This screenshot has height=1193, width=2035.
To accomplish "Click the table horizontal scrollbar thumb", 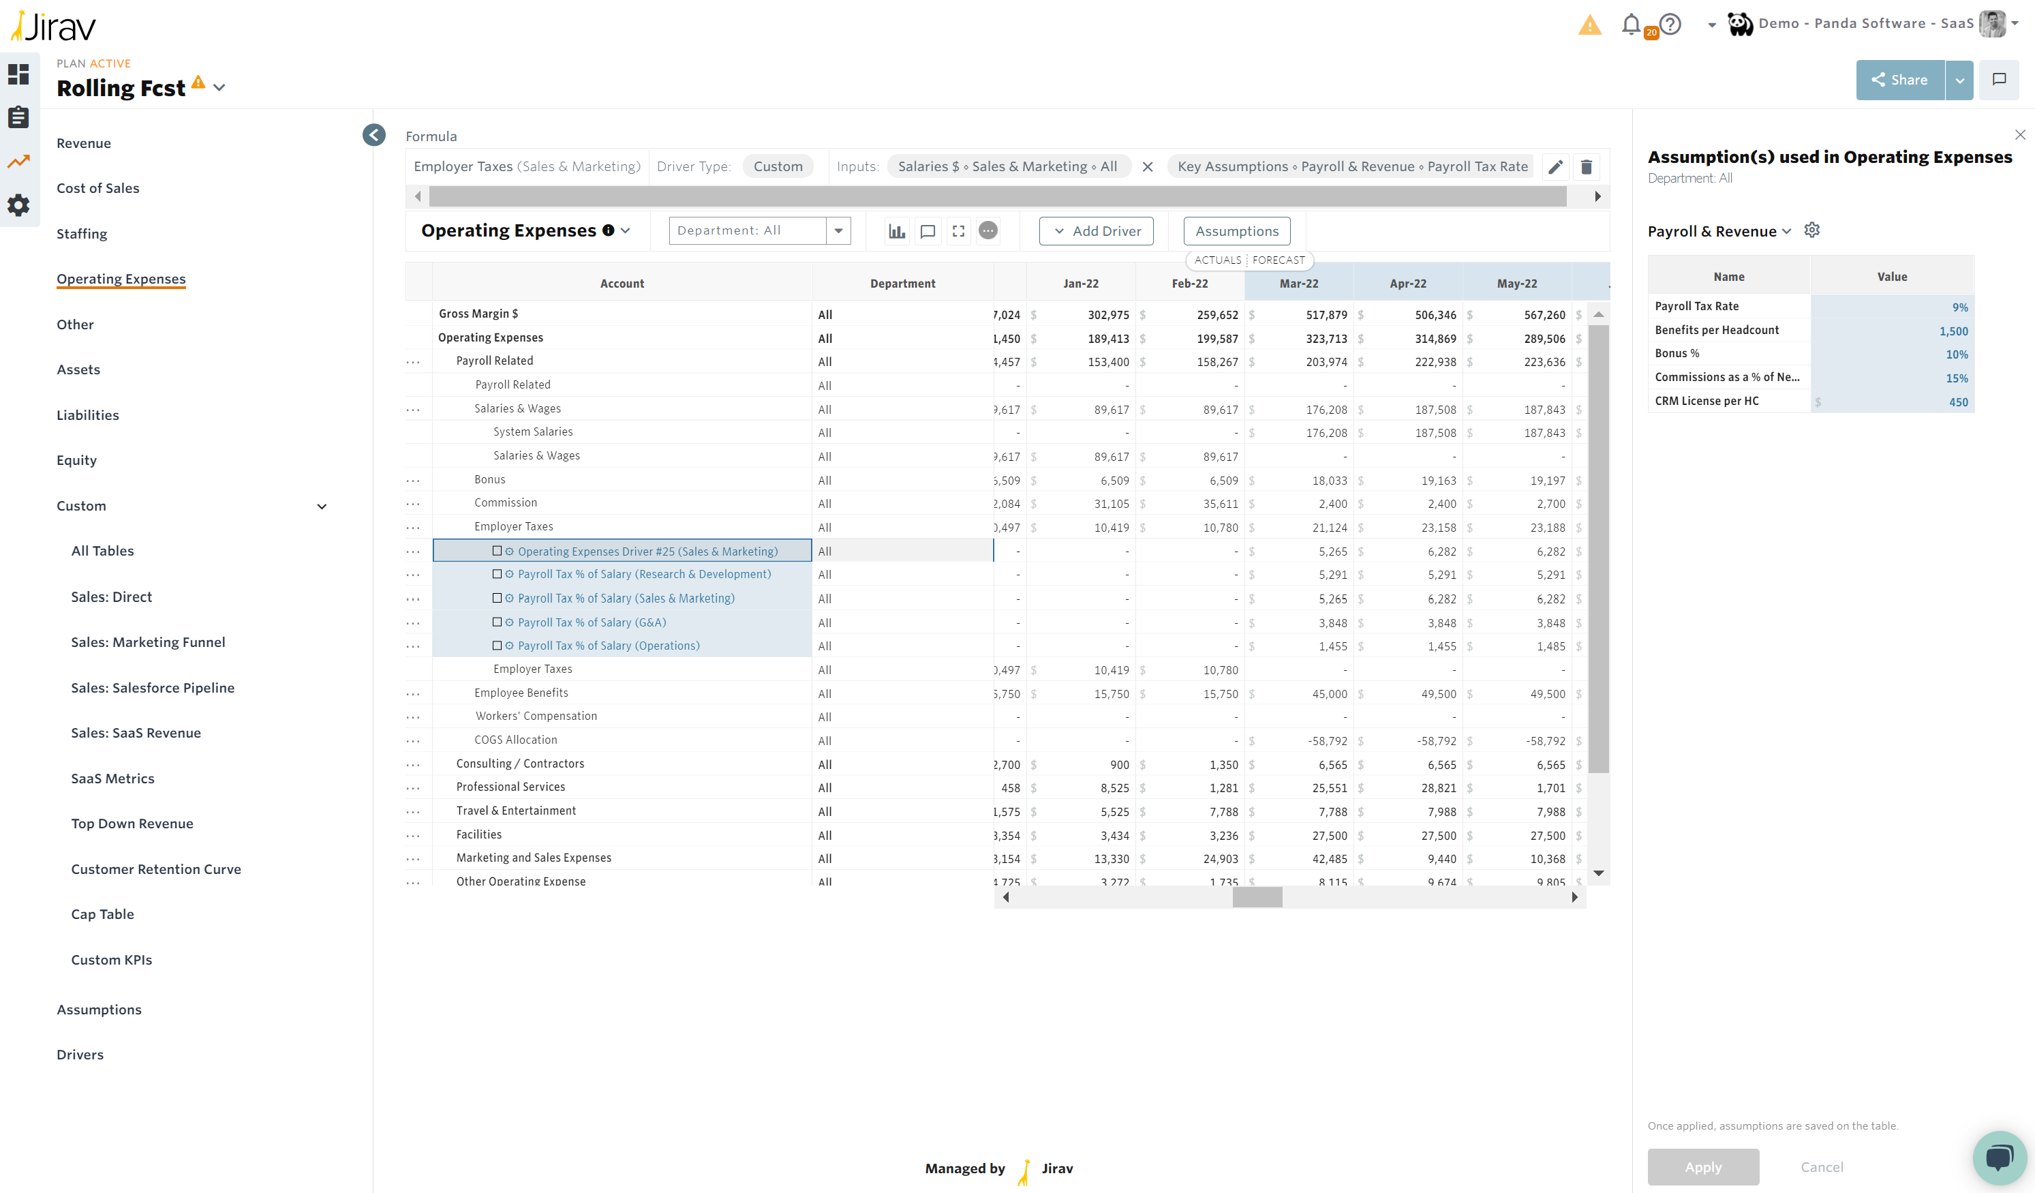I will point(1257,896).
